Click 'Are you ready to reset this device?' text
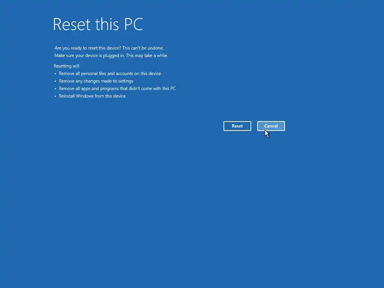Image resolution: width=384 pixels, height=288 pixels. (x=87, y=48)
